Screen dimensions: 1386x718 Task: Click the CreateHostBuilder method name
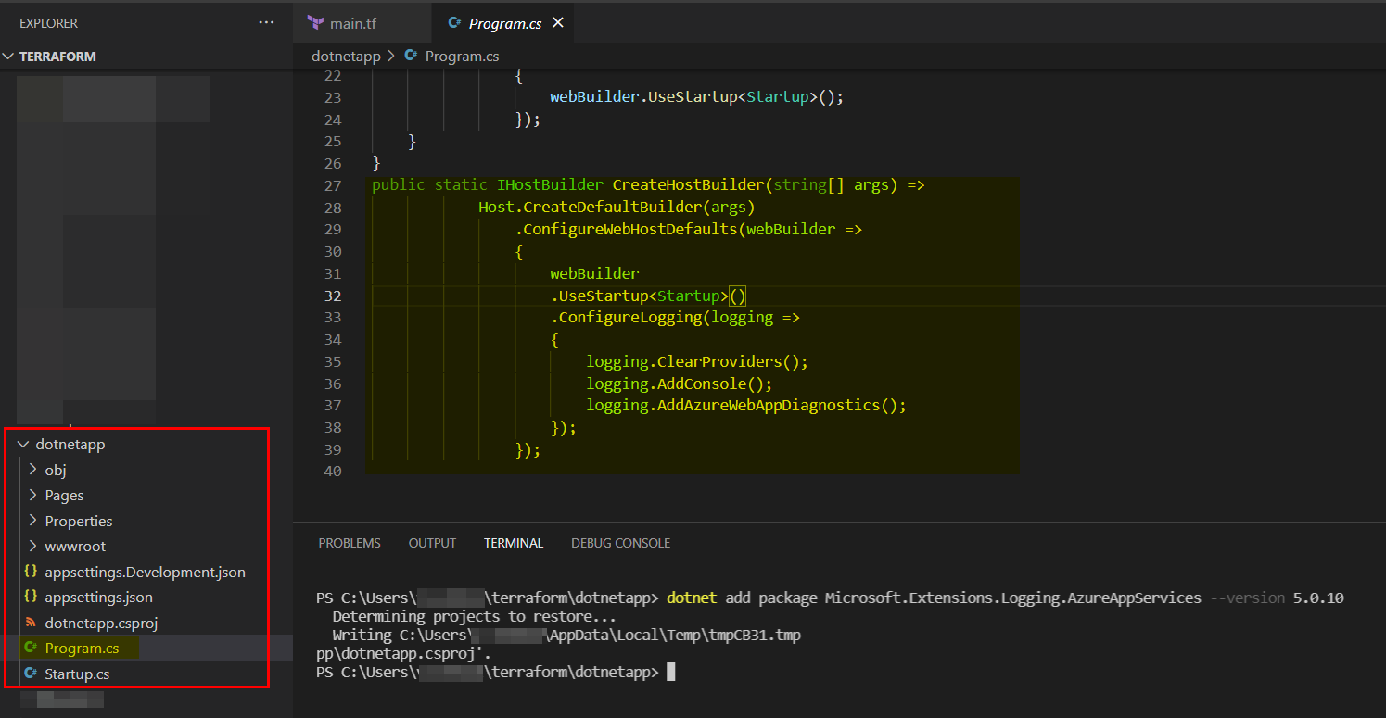pyautogui.click(x=688, y=185)
